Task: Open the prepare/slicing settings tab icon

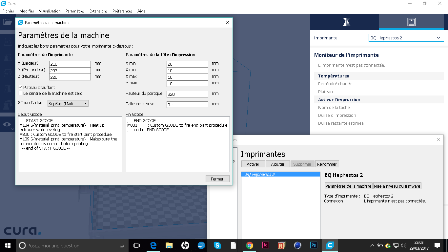Action: 346,22
